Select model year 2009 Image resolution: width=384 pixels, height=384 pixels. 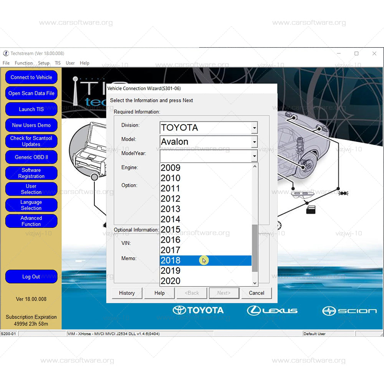[x=205, y=168]
